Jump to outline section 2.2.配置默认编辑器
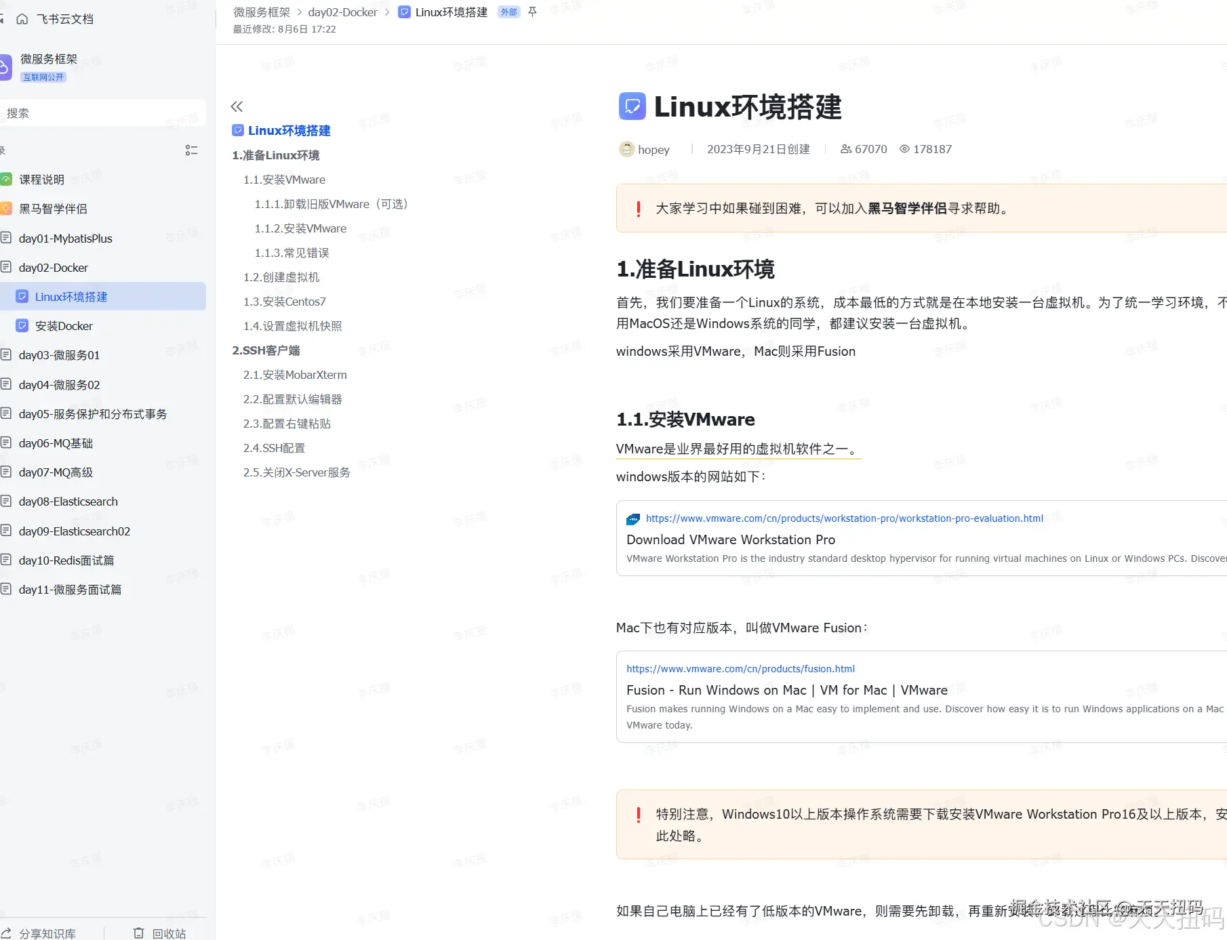 [x=293, y=399]
